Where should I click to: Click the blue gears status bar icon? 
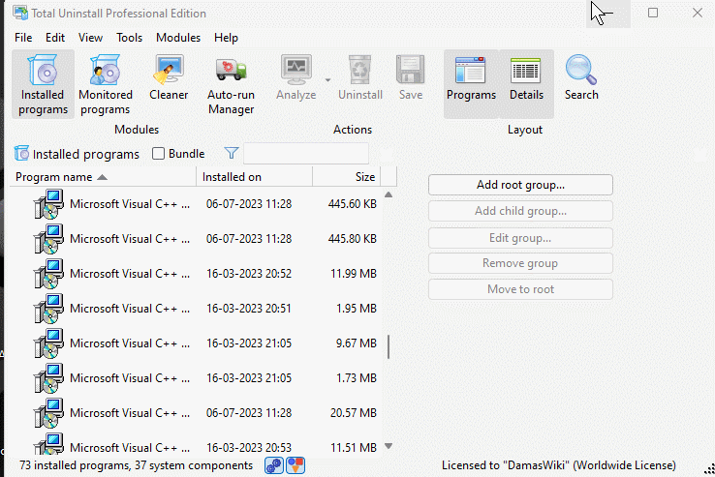tap(274, 465)
